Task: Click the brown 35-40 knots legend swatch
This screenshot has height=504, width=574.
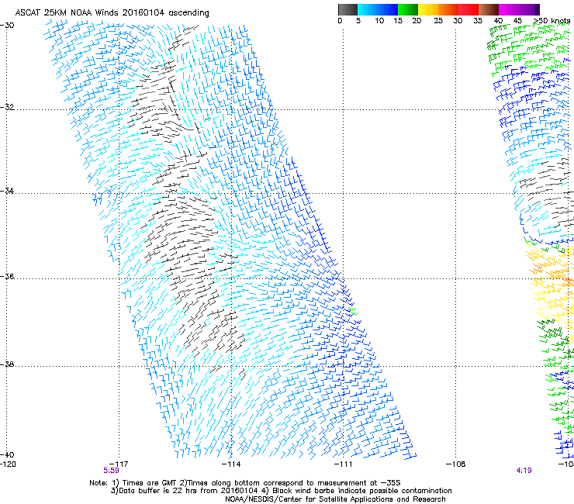Action: (489, 9)
